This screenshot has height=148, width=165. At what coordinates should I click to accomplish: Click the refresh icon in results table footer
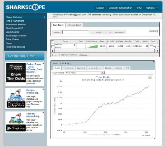(x=56, y=55)
